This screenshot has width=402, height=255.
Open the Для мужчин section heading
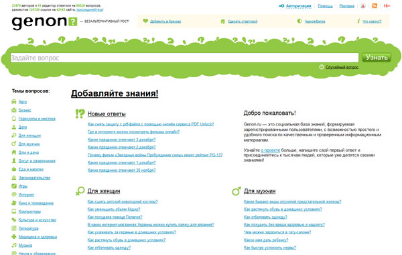coord(259,191)
